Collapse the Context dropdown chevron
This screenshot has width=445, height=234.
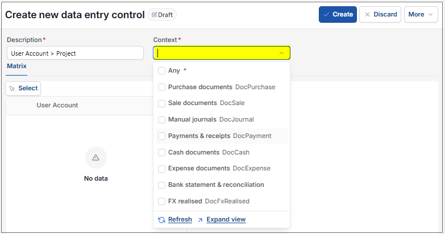pos(281,53)
